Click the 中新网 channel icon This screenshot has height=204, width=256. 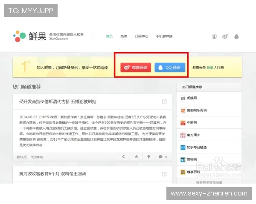[x=183, y=123]
